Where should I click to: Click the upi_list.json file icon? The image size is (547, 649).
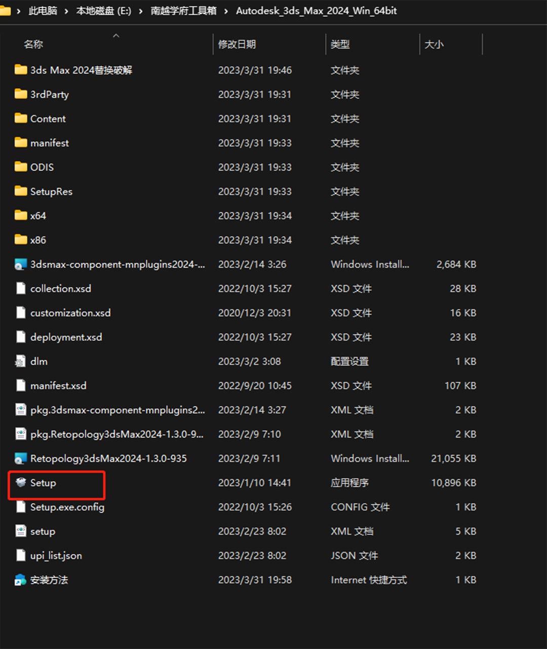coord(21,556)
